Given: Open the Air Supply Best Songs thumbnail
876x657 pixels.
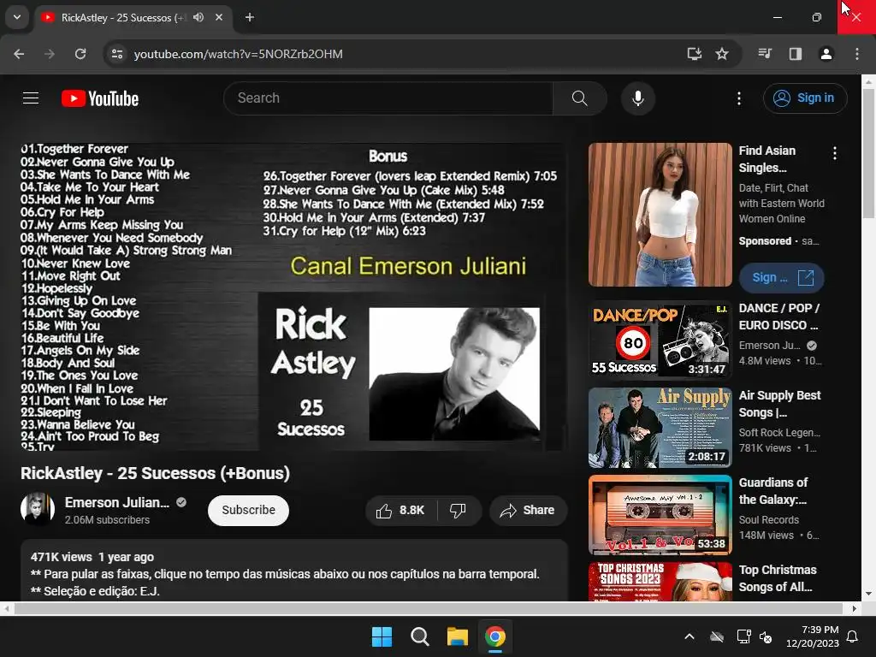Looking at the screenshot, I should click(x=660, y=428).
